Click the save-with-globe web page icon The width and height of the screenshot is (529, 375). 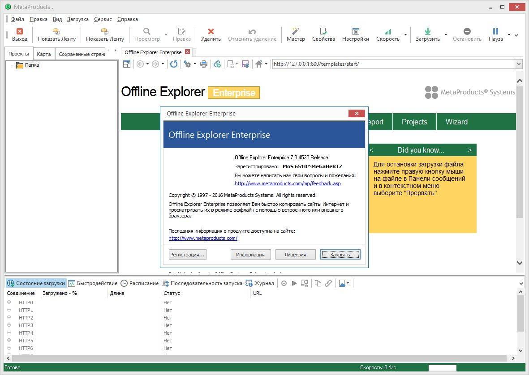pyautogui.click(x=245, y=64)
